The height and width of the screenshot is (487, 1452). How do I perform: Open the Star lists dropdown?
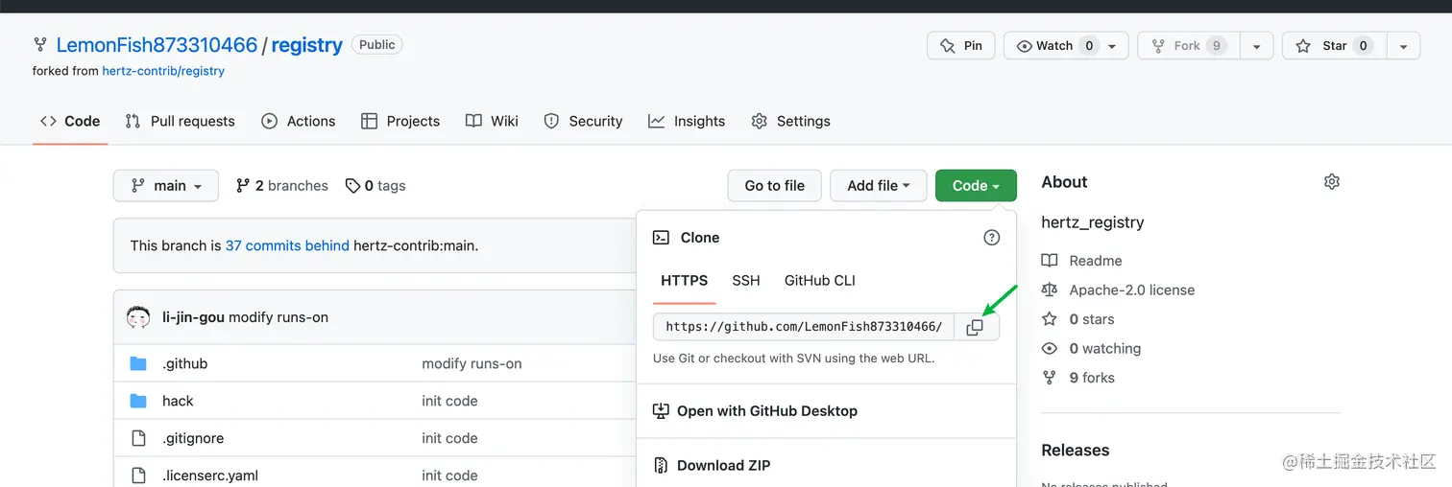1403,46
